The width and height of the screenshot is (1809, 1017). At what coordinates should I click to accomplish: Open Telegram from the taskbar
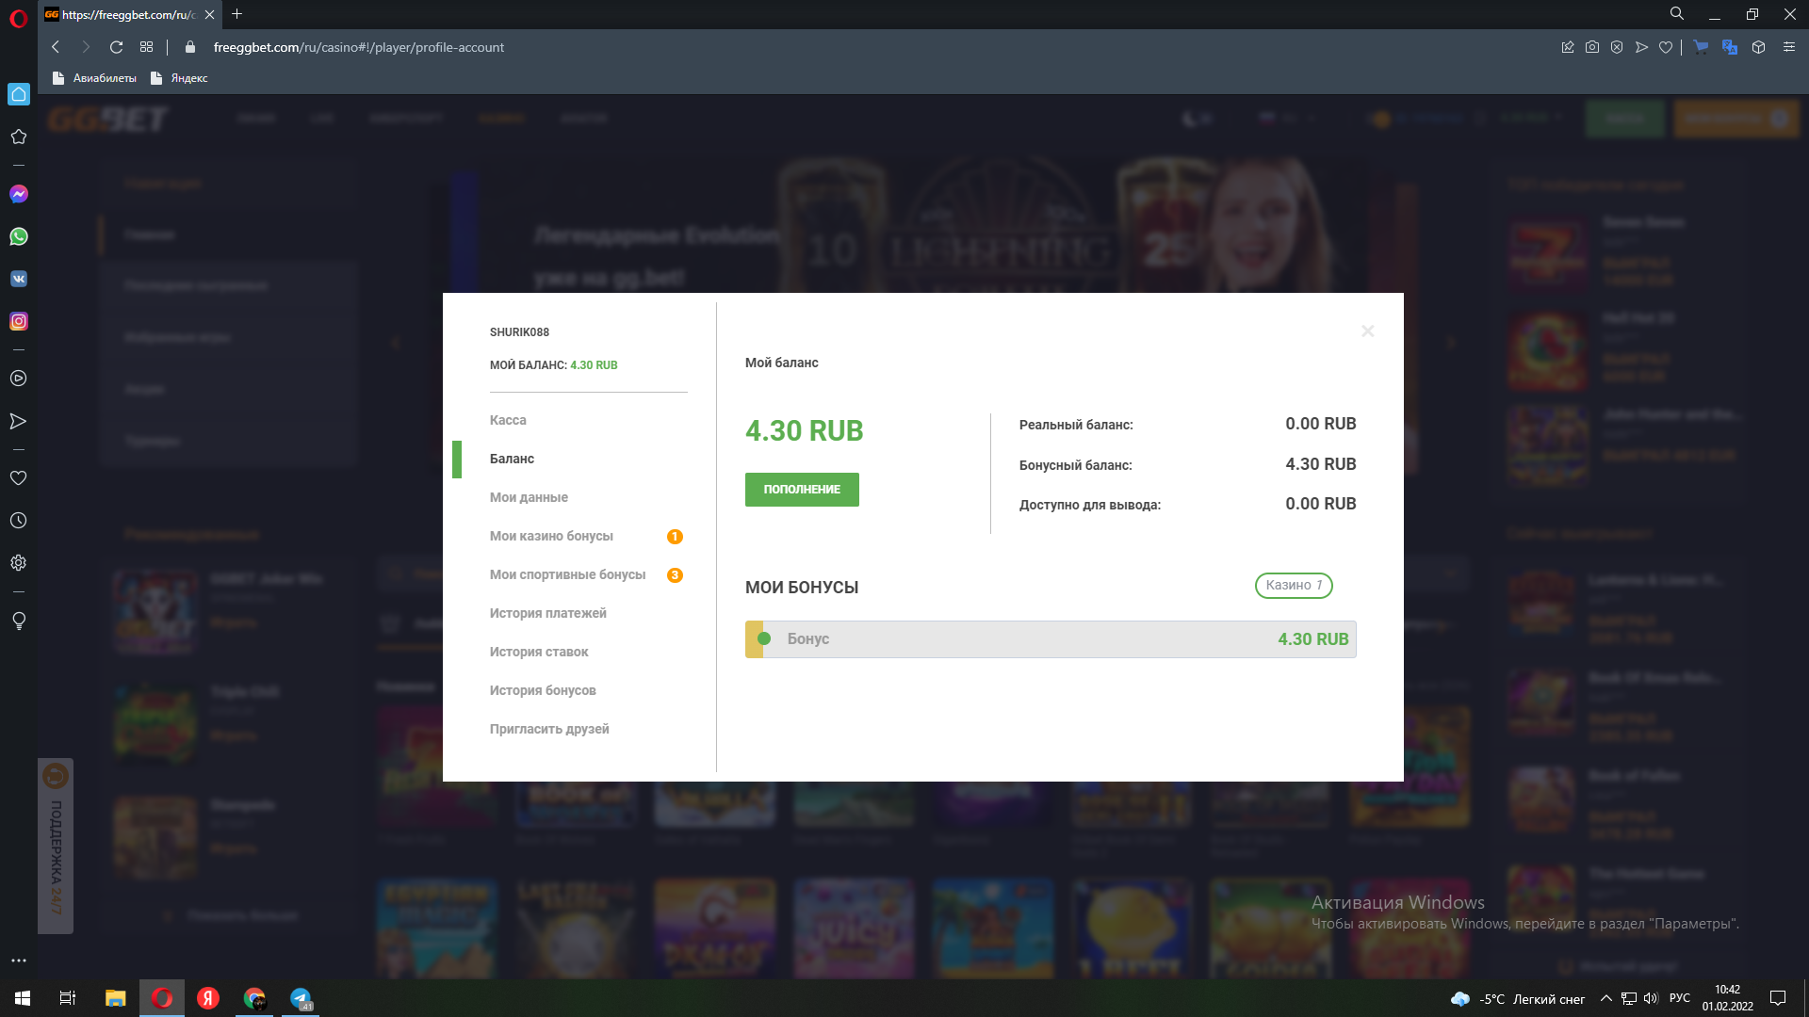[x=301, y=998]
